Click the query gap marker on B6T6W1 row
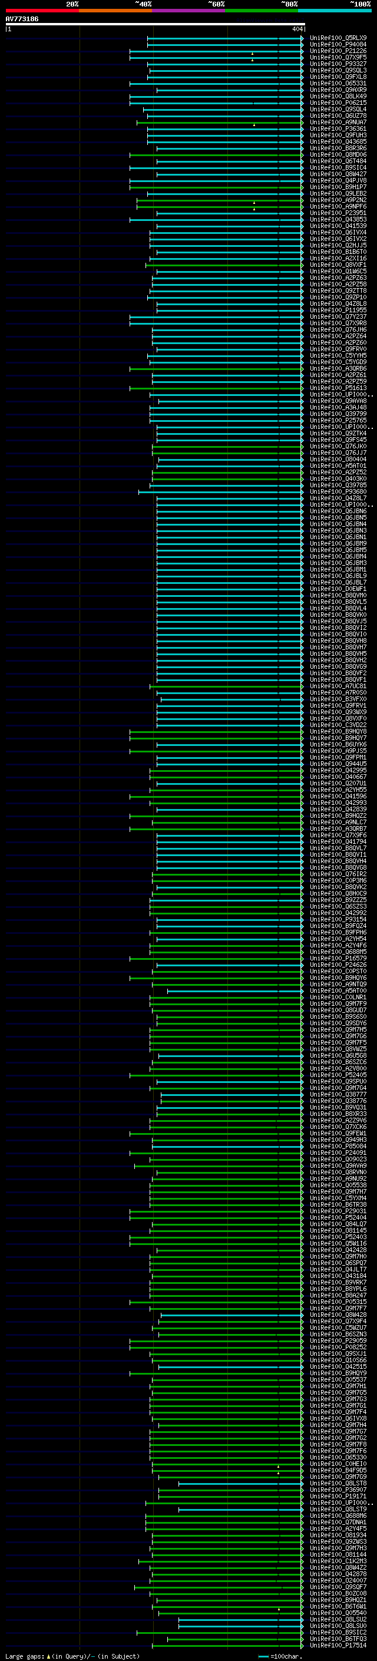This screenshot has height=1661, width=377. pyautogui.click(x=279, y=1609)
